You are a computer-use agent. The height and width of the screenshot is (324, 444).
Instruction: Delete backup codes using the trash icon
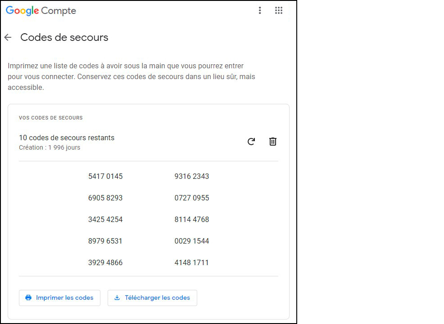coord(273,142)
